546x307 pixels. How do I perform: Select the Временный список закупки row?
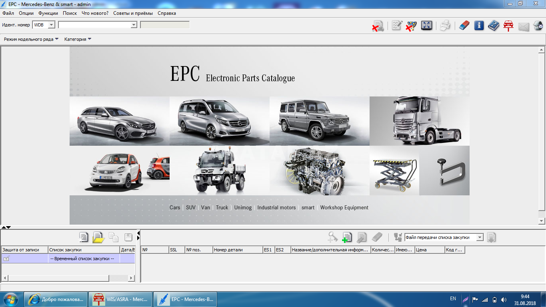pyautogui.click(x=68, y=259)
